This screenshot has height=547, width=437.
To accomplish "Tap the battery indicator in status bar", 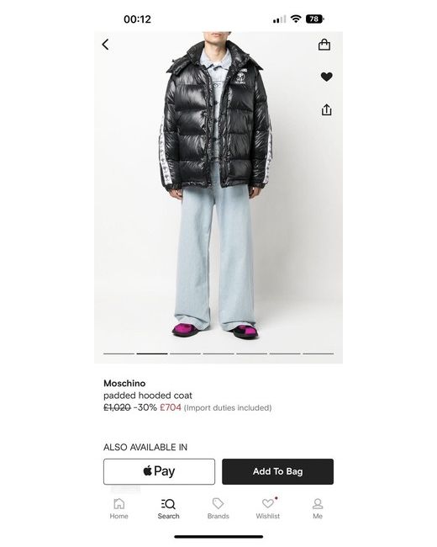I will coord(314,19).
